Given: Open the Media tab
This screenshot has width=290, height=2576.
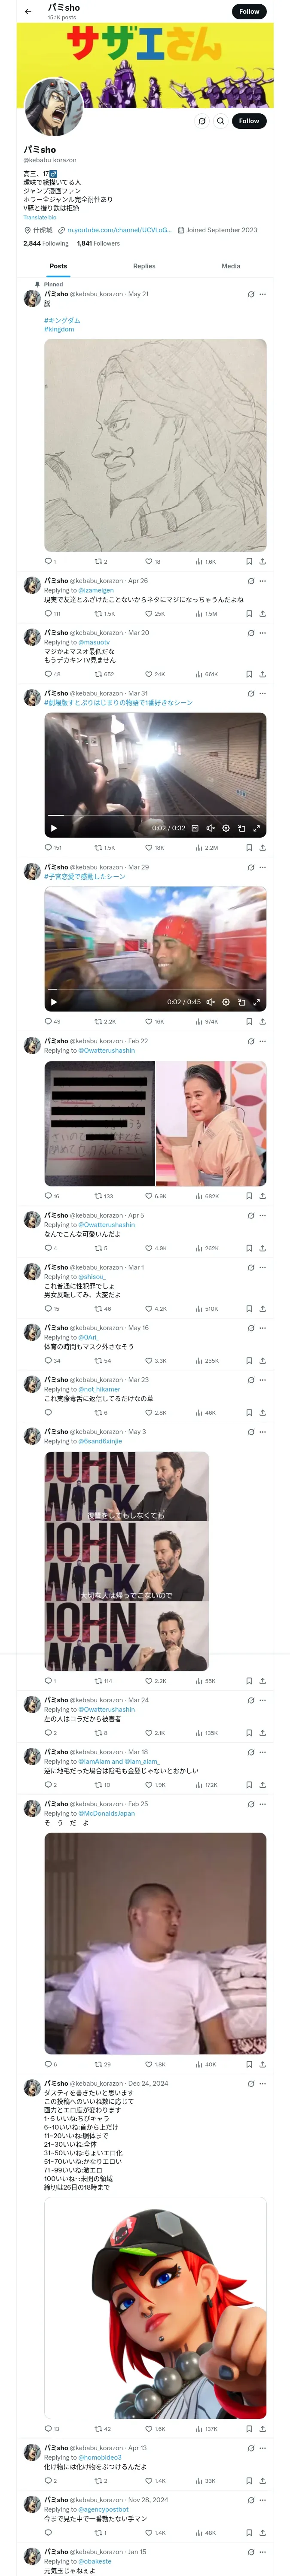Looking at the screenshot, I should 231,266.
